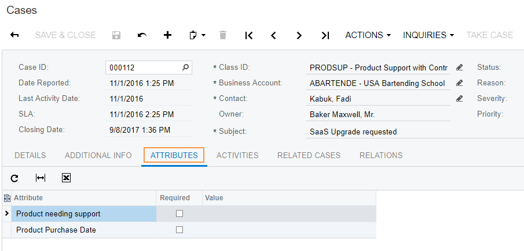
Task: Click the fit to screen columns icon
Action: (41, 178)
